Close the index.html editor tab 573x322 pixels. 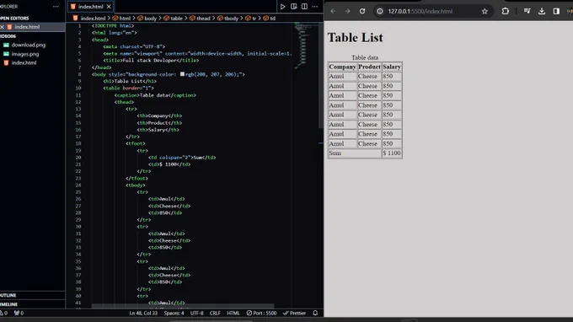click(x=109, y=7)
